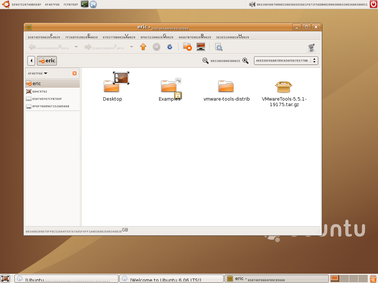The height and width of the screenshot is (283, 378).
Task: Select the Desktop folder
Action: (113, 87)
